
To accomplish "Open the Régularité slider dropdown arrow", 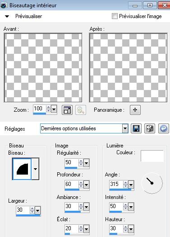I will [x=87, y=163].
